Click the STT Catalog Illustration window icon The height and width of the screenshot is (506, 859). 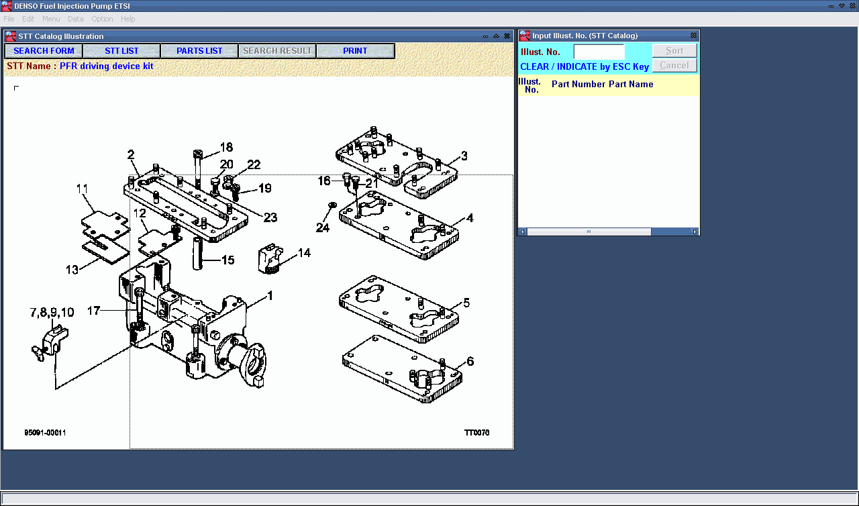(10, 36)
